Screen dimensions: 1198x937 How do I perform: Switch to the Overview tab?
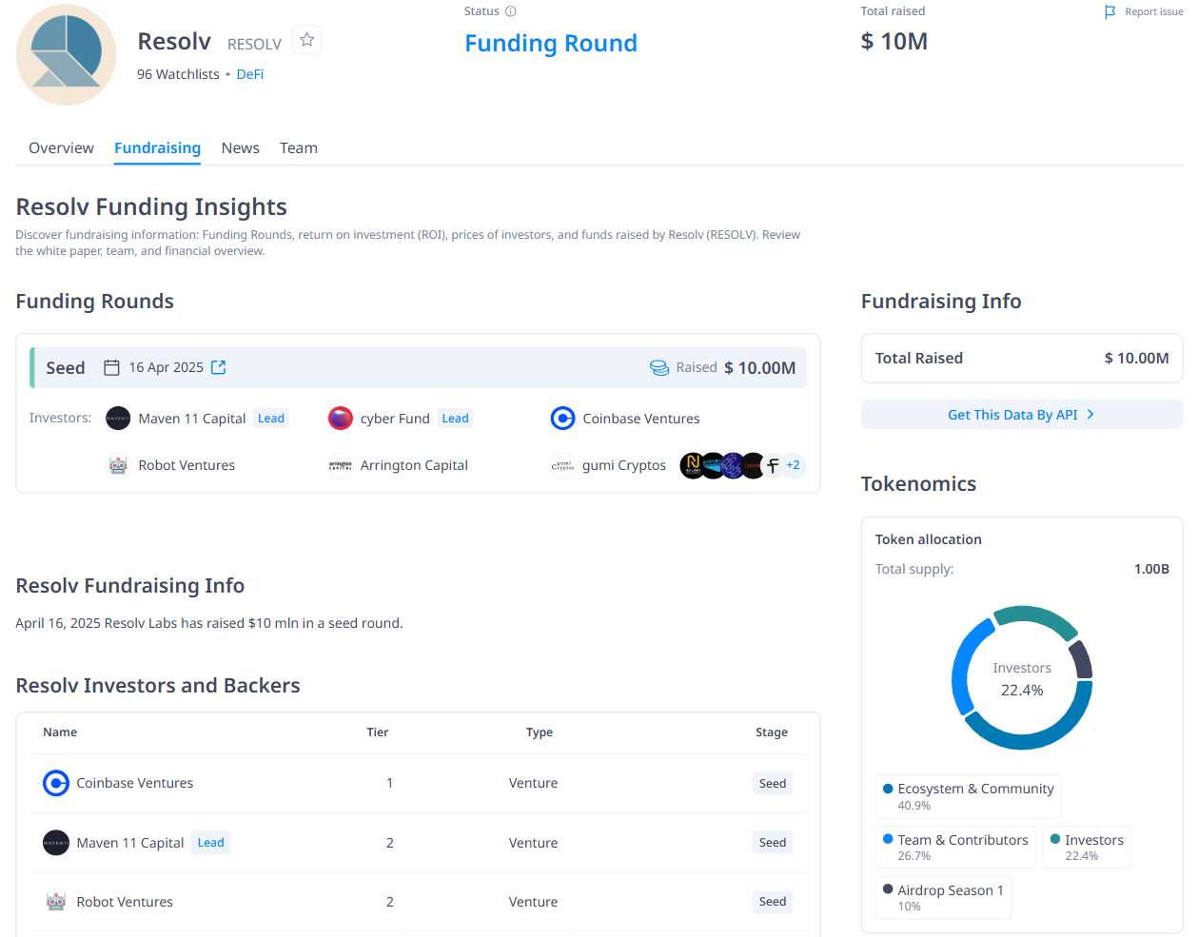tap(61, 148)
